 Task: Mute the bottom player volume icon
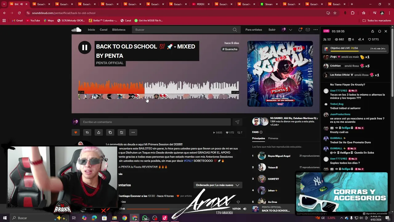pos(245,209)
